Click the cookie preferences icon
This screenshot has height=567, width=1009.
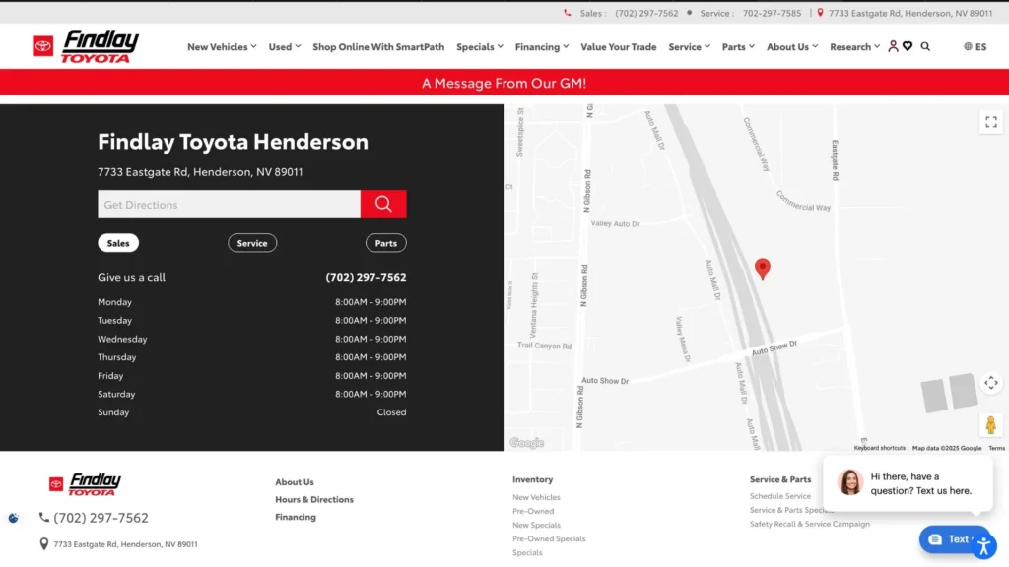pyautogui.click(x=14, y=518)
